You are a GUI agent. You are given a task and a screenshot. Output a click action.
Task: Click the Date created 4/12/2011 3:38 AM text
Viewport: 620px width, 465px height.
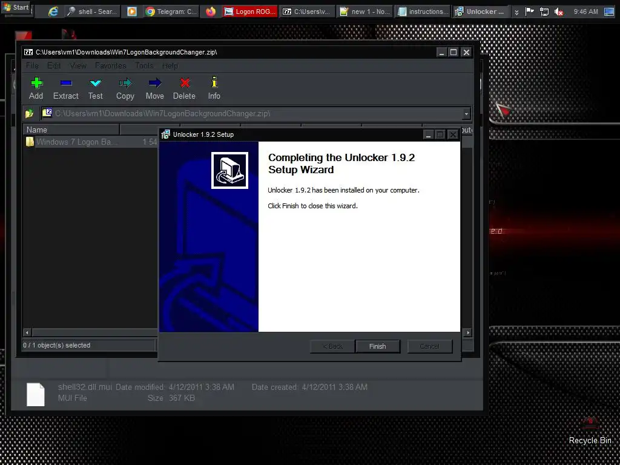click(x=309, y=387)
